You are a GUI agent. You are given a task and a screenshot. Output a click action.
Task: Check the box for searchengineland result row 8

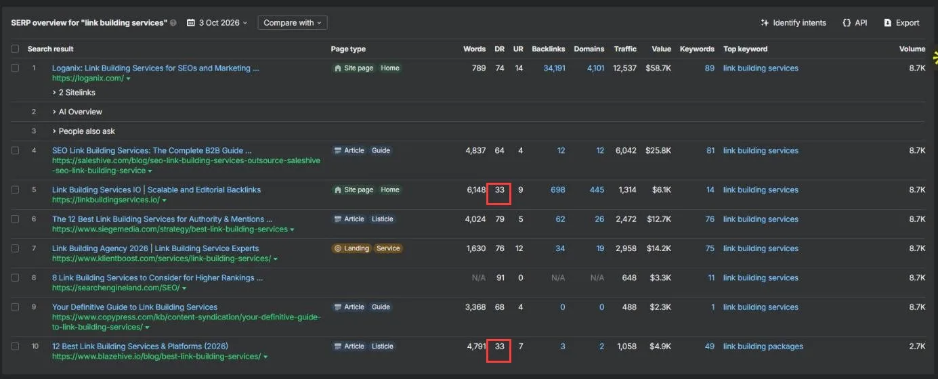[x=15, y=278]
